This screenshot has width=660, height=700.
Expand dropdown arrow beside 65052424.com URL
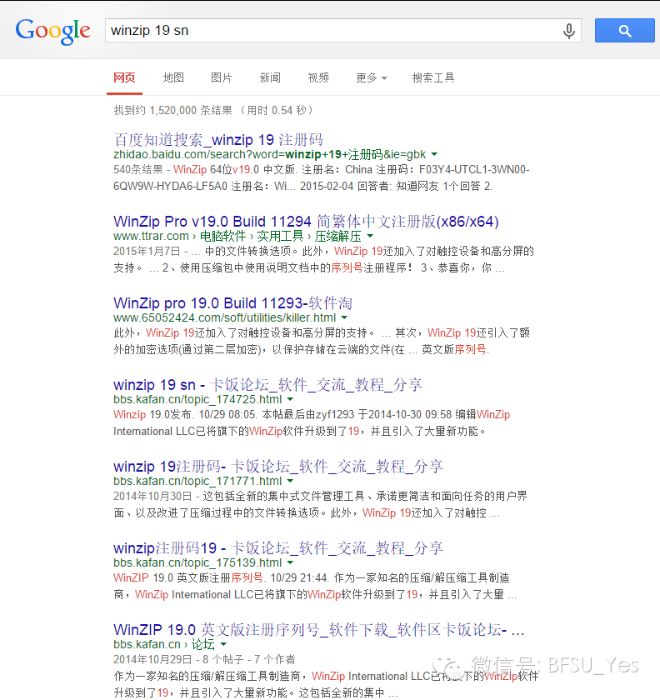344,317
